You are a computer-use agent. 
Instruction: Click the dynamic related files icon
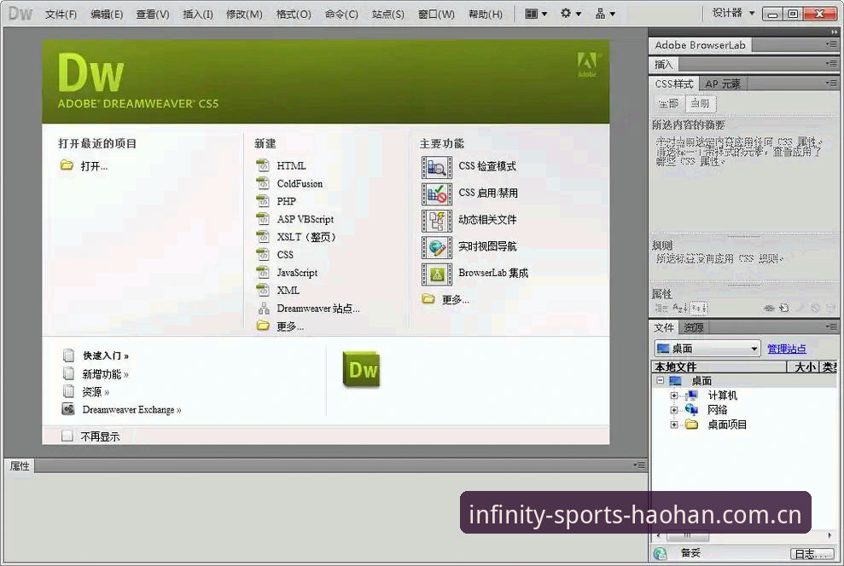pos(437,221)
